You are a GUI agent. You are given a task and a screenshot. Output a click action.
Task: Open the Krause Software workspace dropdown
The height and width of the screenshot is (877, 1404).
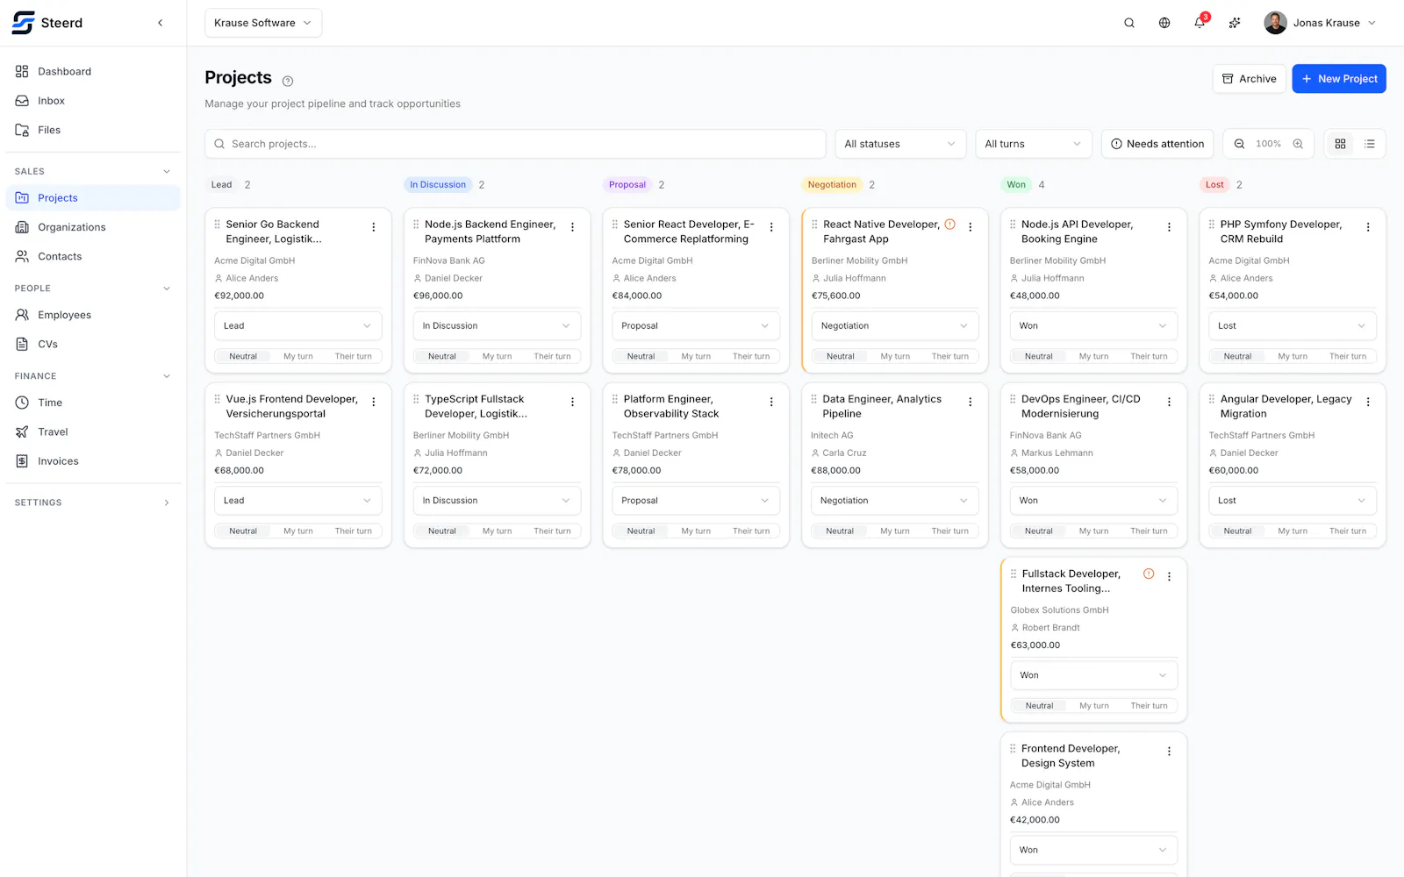coord(263,23)
